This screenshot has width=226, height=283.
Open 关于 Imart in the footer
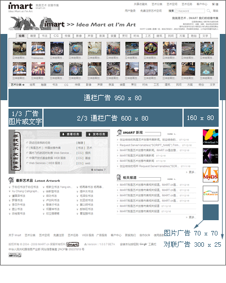coord(15,235)
